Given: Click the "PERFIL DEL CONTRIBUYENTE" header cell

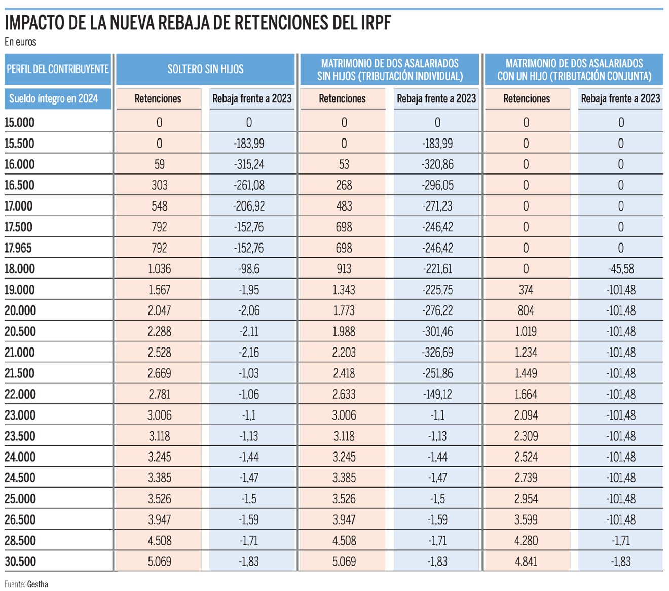Looking at the screenshot, I should [58, 69].
